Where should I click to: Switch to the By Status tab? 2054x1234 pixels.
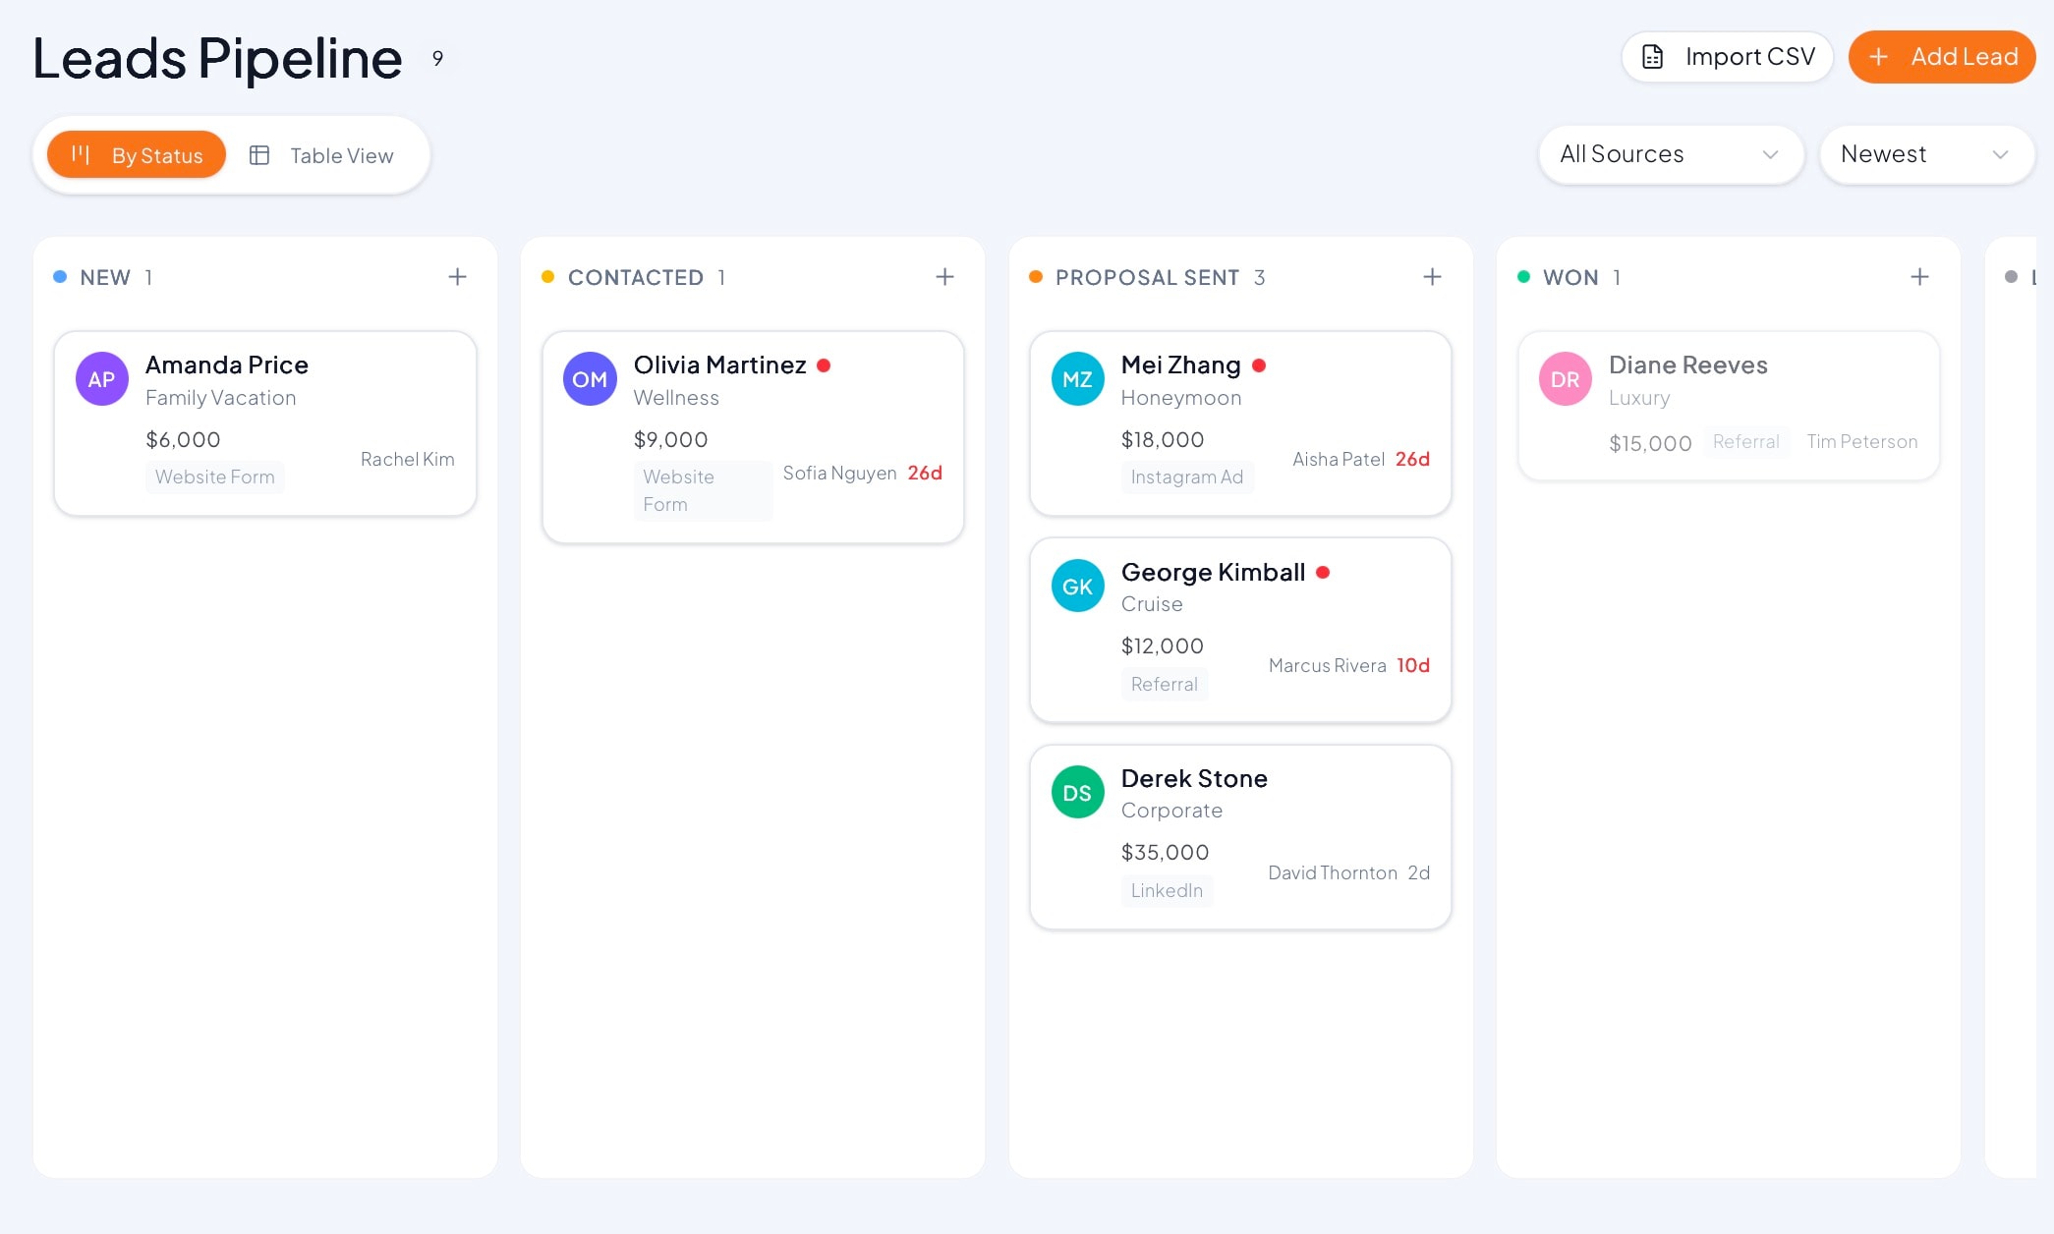pyautogui.click(x=136, y=154)
